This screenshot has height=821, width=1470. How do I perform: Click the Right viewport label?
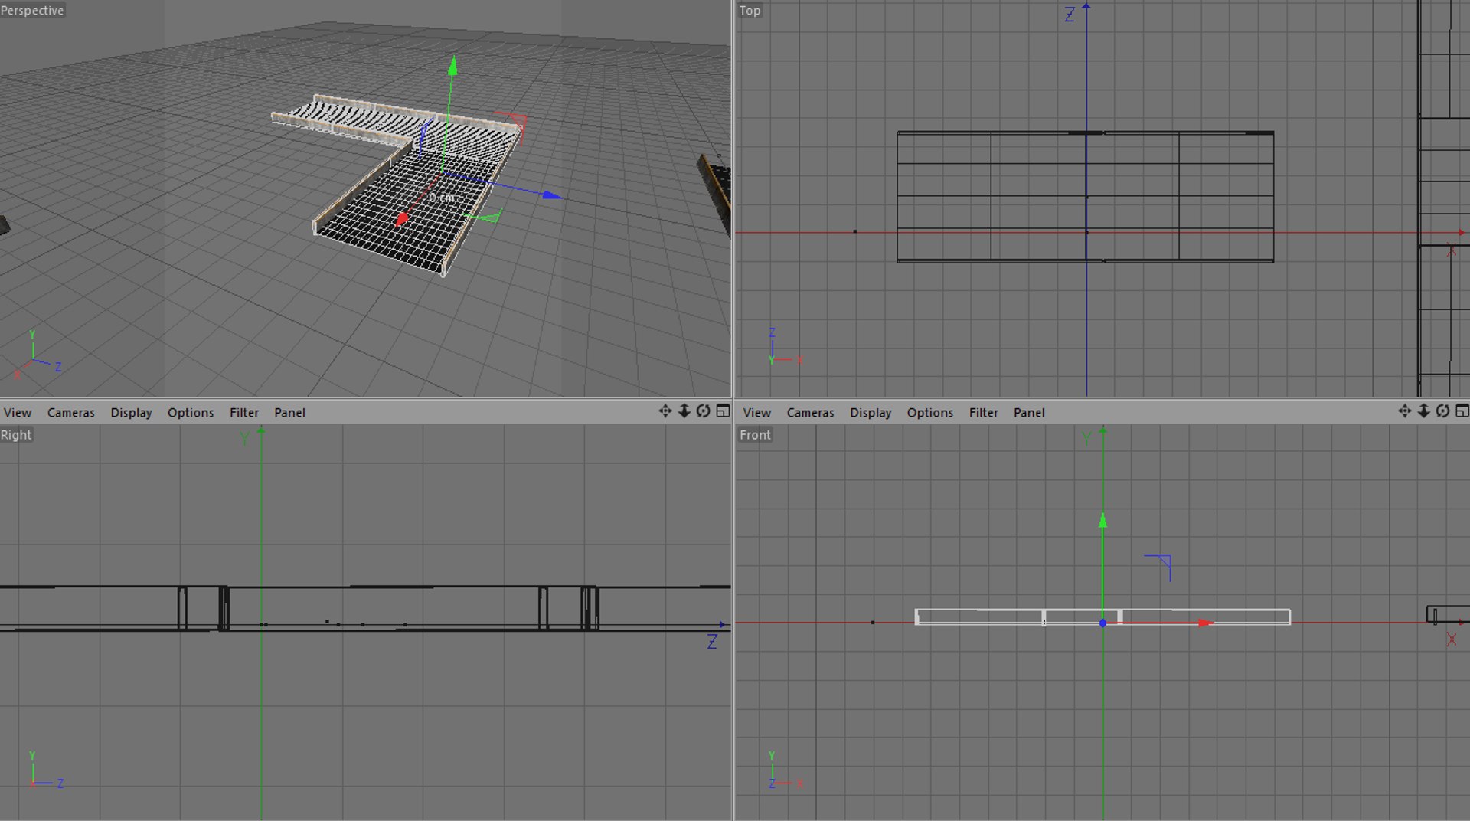(16, 435)
